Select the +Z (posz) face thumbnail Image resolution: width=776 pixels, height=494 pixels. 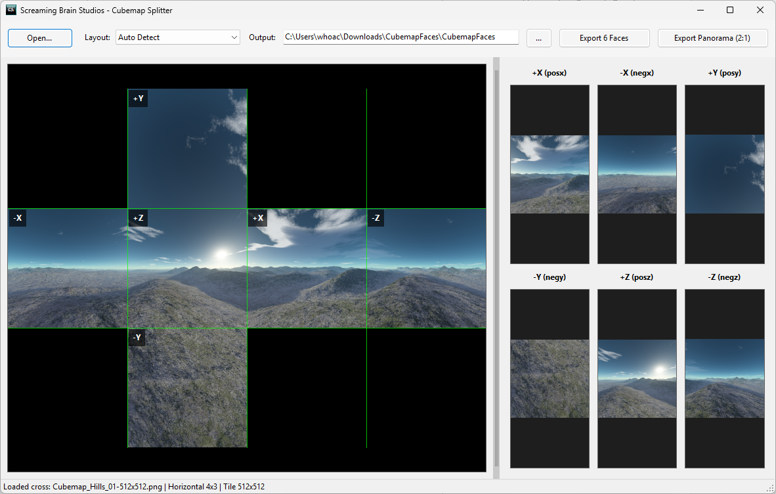(637, 378)
